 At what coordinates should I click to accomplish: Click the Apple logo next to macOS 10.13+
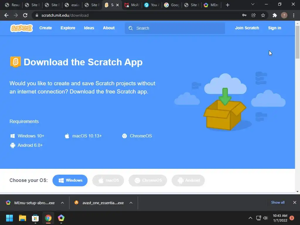(67, 136)
